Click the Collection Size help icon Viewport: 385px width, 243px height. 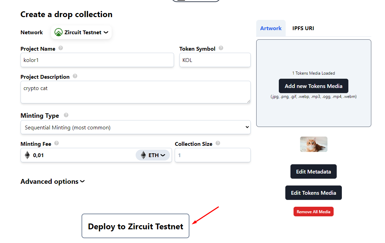218,143
